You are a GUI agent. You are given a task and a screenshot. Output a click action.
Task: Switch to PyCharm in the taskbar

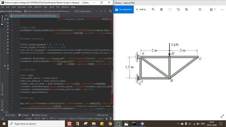click(118, 124)
